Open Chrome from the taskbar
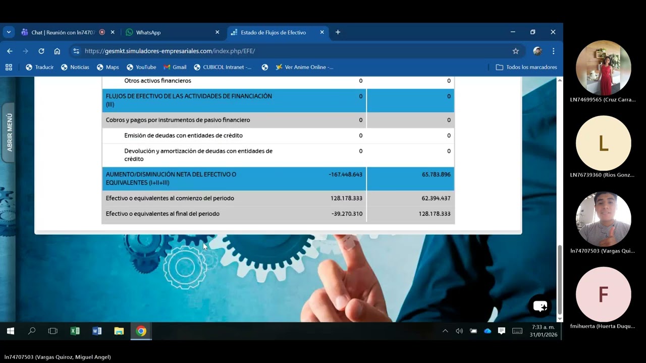 (x=141, y=331)
